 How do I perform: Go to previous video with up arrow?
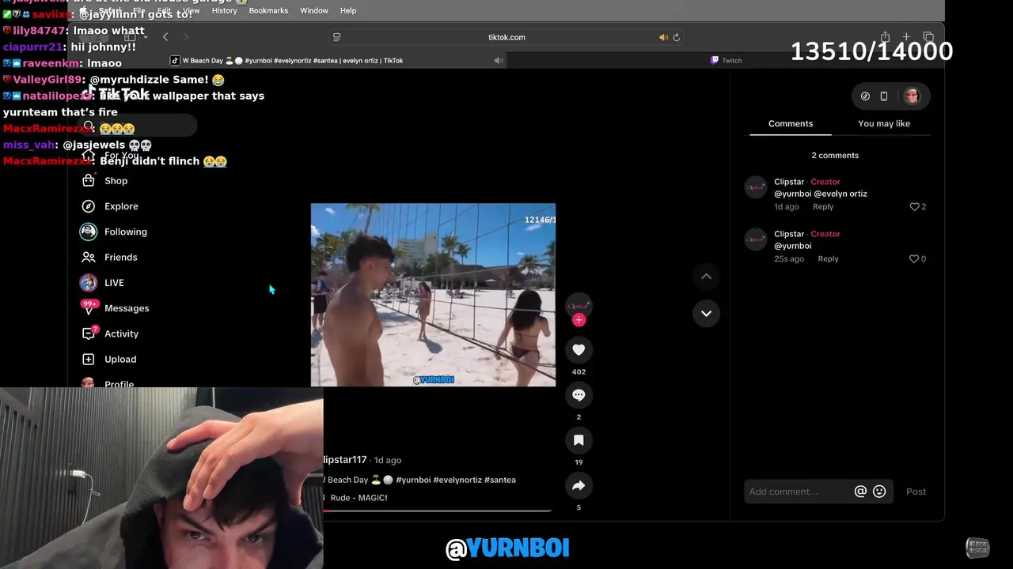(706, 276)
